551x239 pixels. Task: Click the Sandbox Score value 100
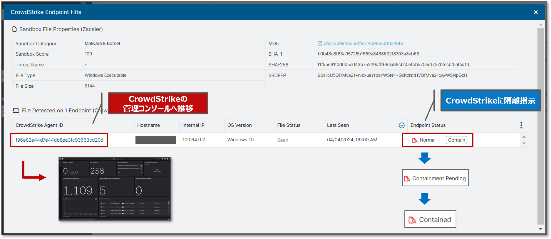pyautogui.click(x=88, y=54)
